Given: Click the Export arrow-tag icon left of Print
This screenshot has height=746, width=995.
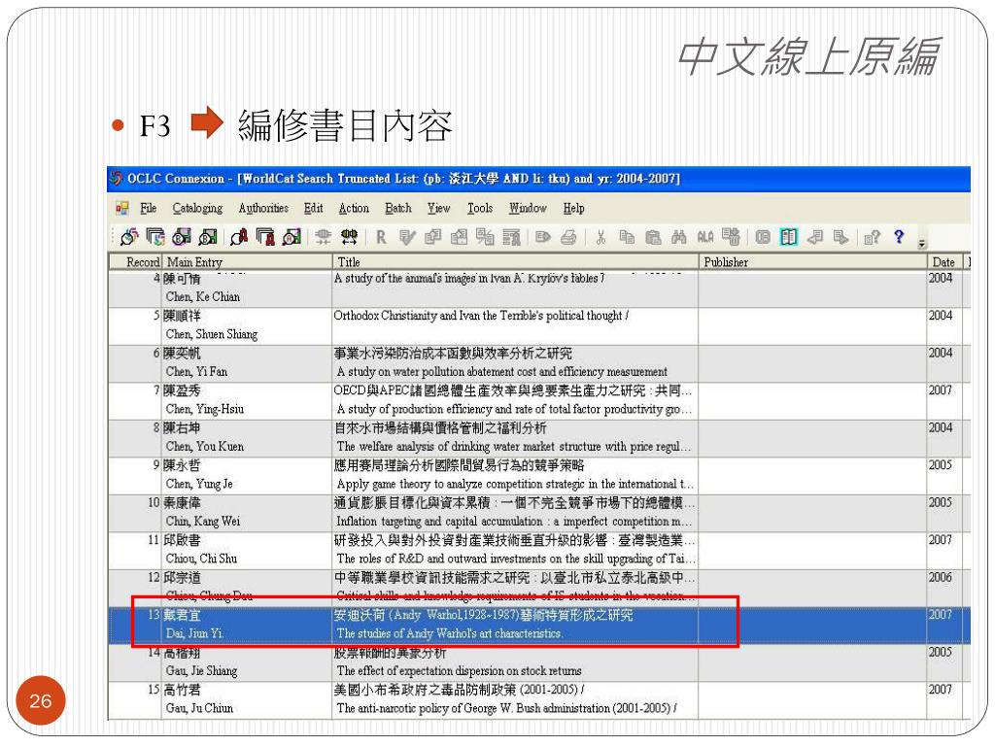Looking at the screenshot, I should [542, 237].
